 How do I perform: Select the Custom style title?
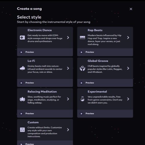point(33,122)
